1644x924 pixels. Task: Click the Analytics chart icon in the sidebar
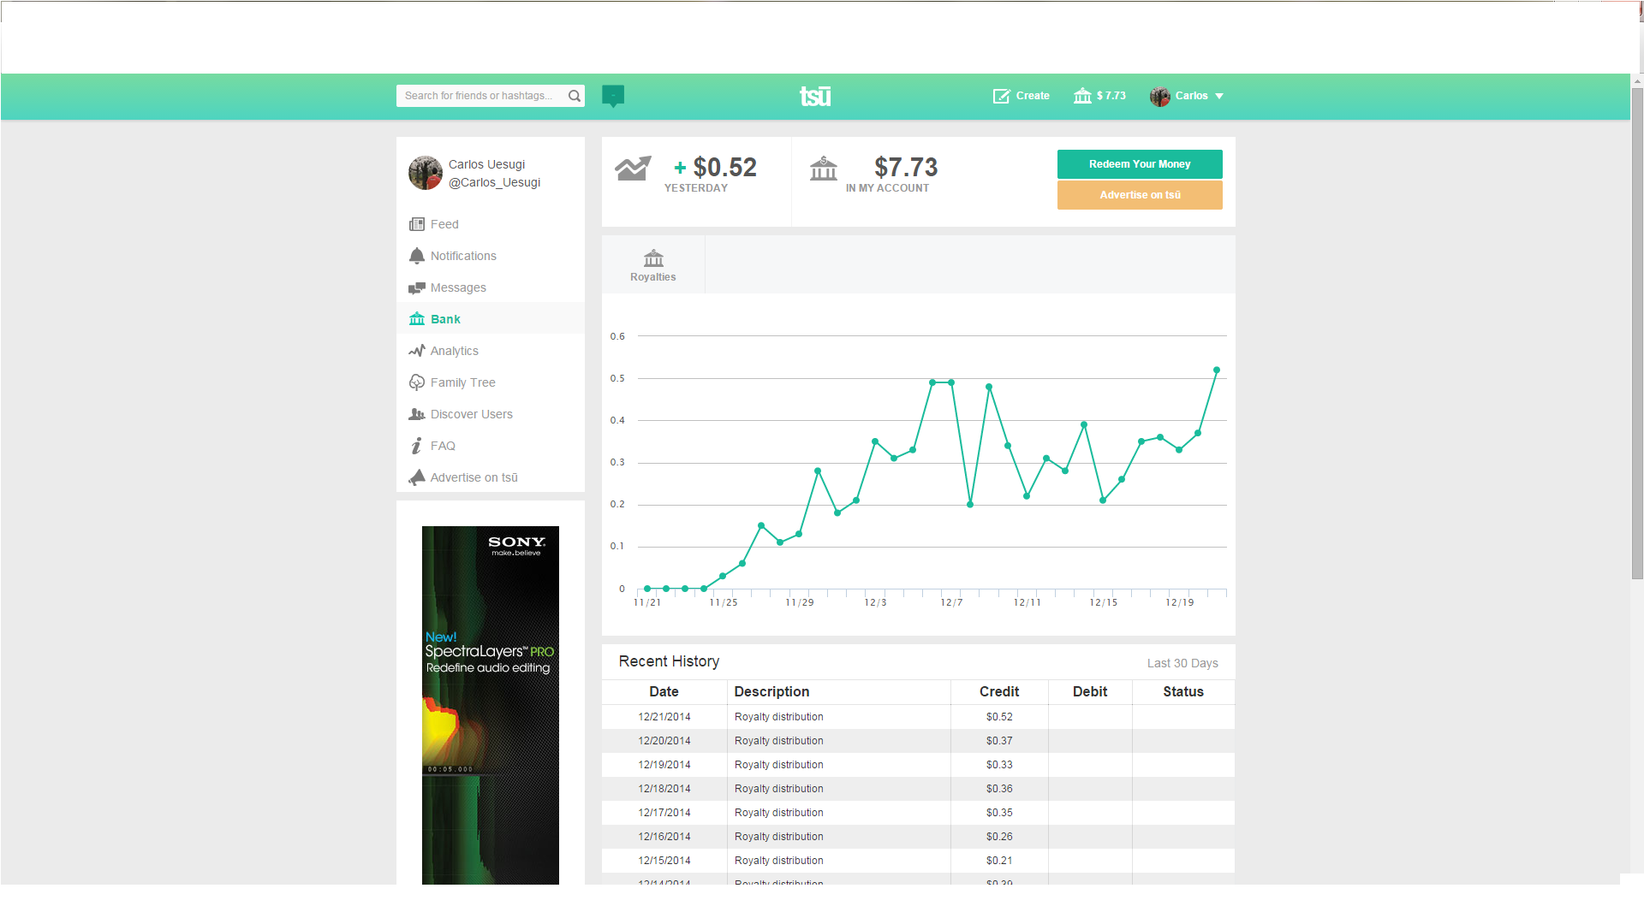[x=417, y=351]
